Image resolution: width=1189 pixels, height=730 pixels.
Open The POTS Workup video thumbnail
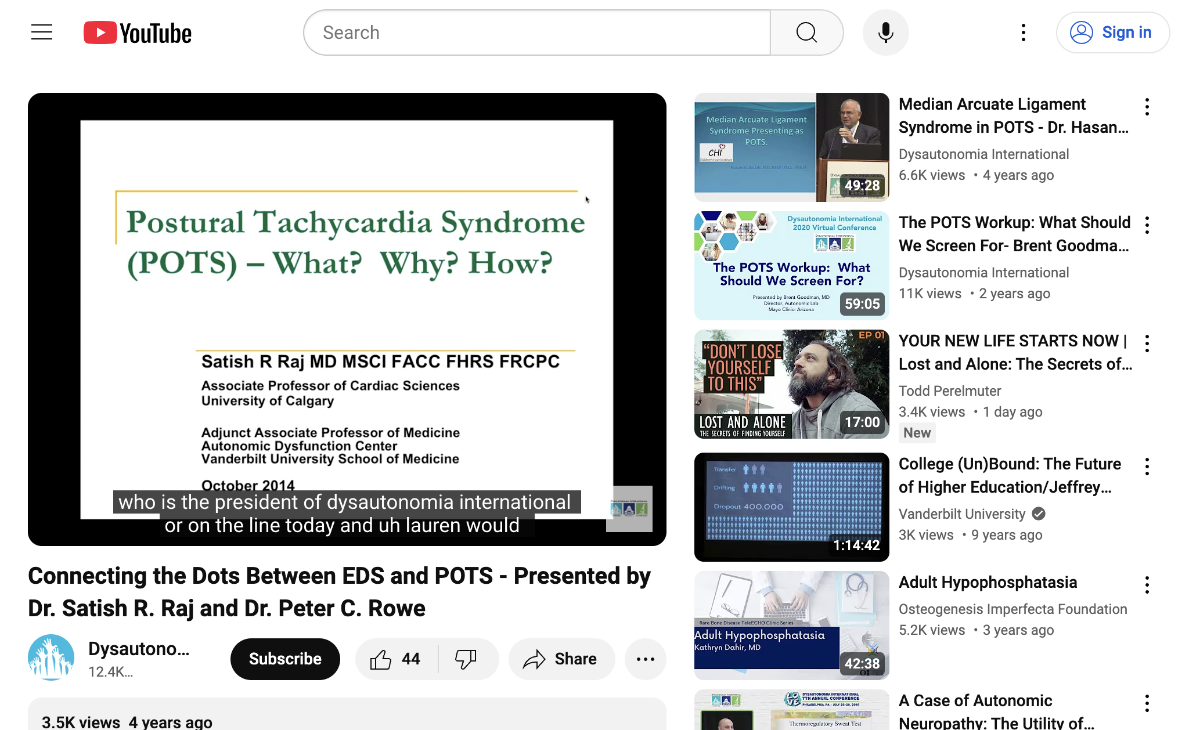click(x=792, y=266)
